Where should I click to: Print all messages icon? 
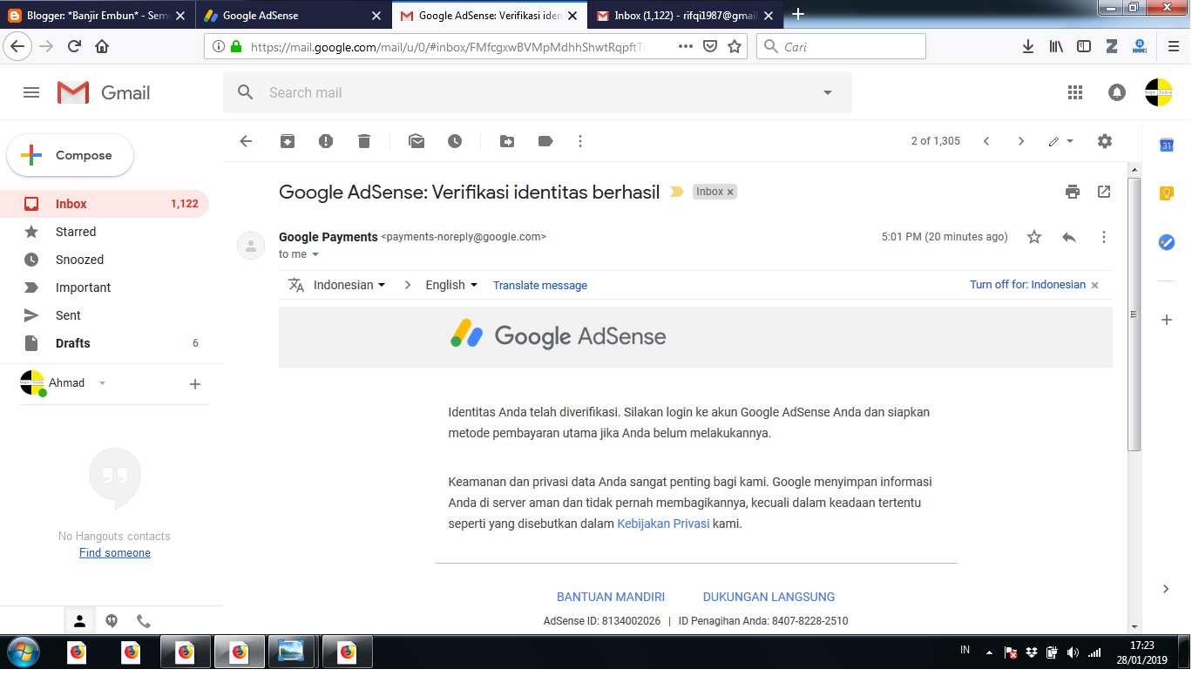[x=1073, y=192]
